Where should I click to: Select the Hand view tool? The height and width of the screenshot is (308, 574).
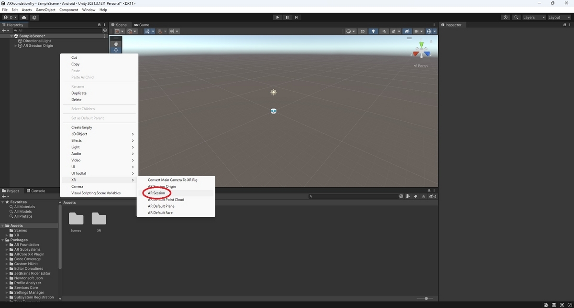coord(115,43)
